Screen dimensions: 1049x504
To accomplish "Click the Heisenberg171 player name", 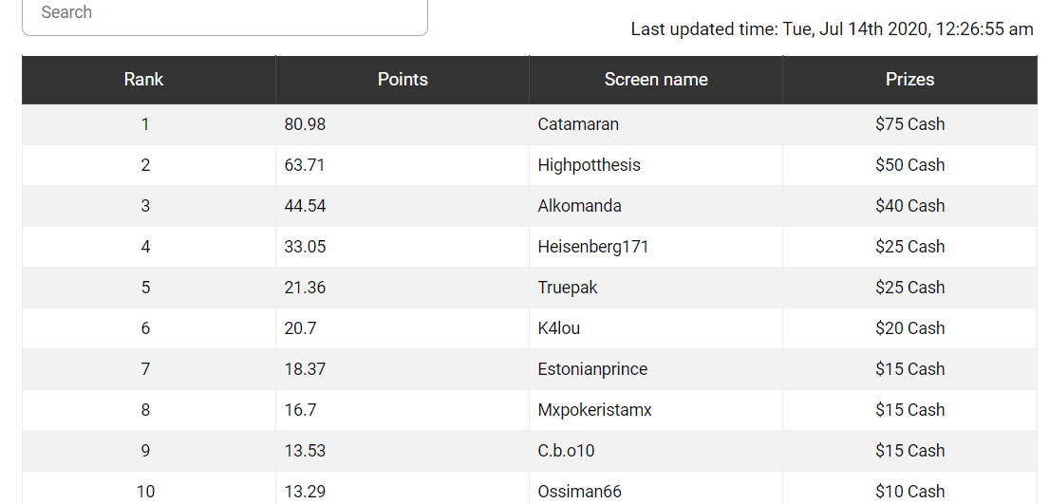I will click(593, 247).
